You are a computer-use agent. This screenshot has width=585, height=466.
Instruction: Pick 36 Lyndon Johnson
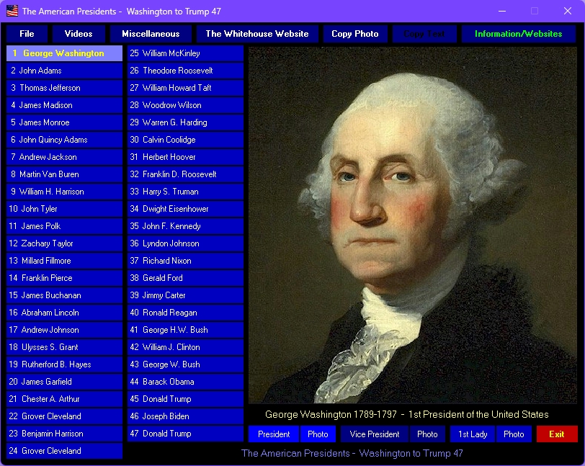(x=185, y=243)
